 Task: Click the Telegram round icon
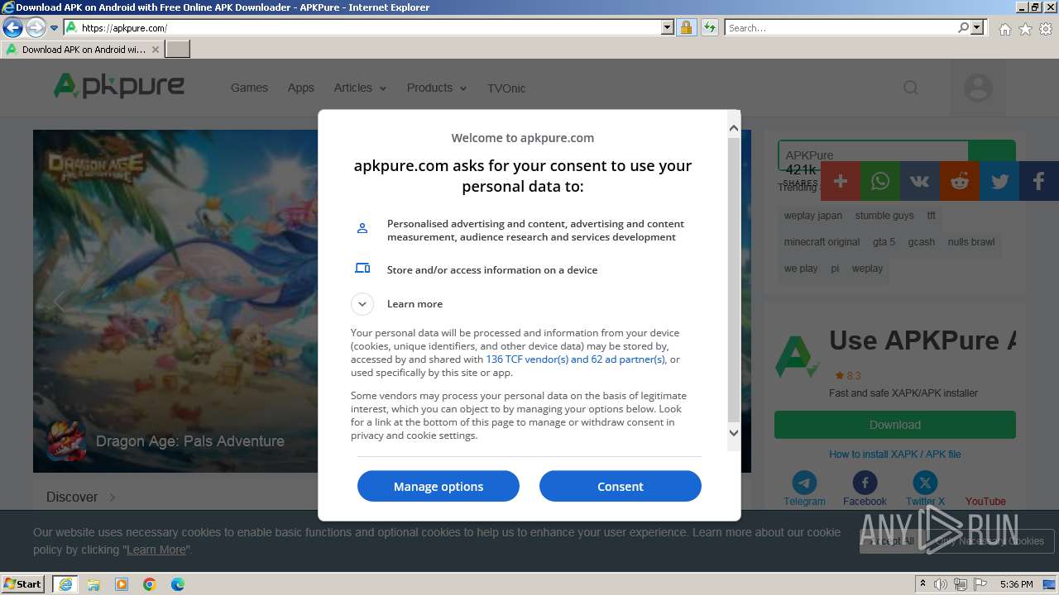pyautogui.click(x=804, y=483)
